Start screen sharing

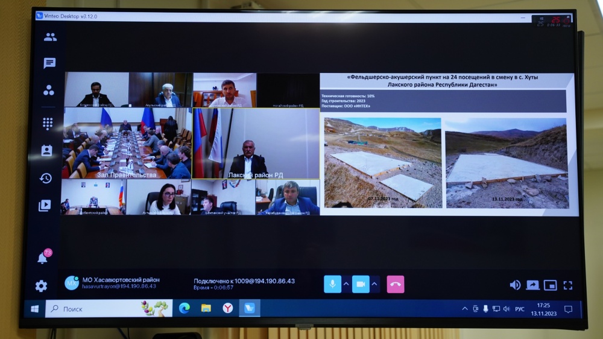pyautogui.click(x=532, y=285)
